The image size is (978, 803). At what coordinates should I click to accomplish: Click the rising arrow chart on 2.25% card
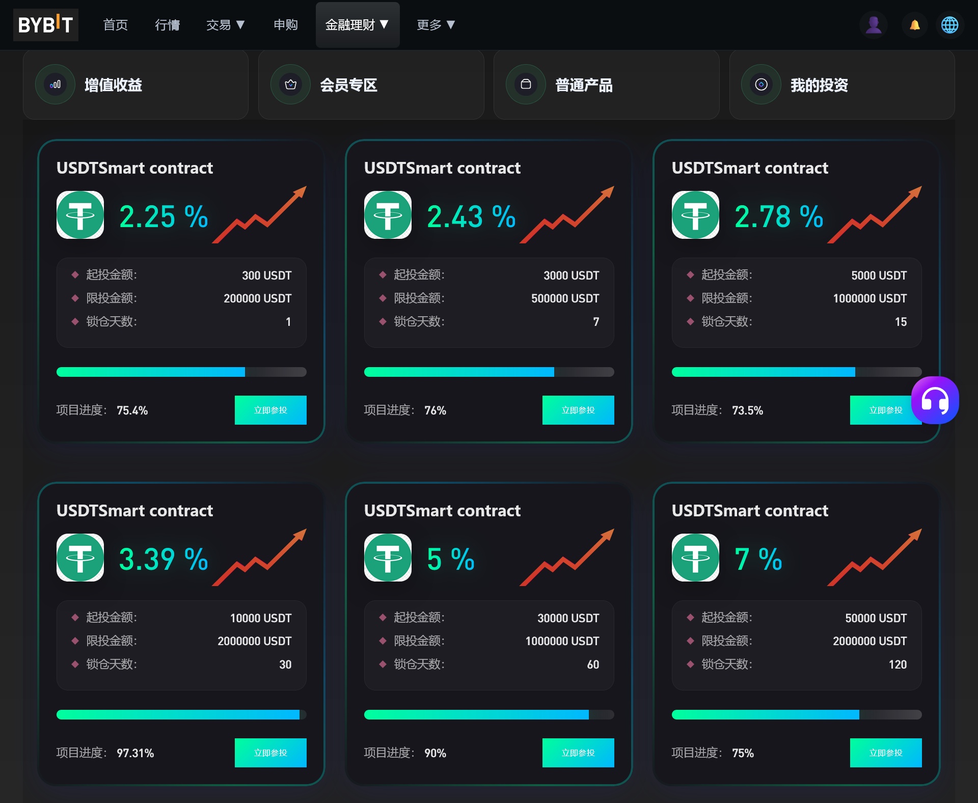[x=259, y=214]
